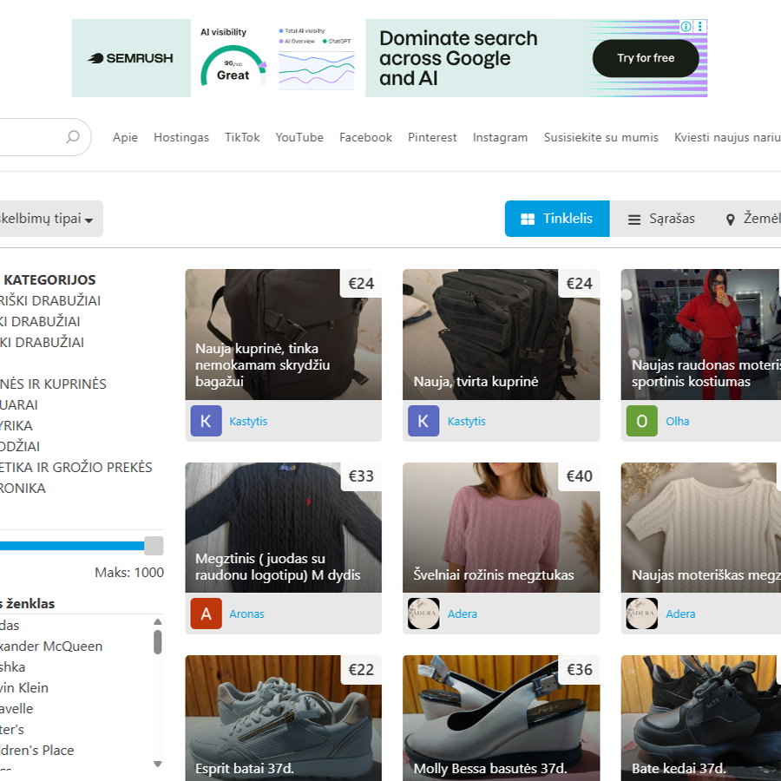
Task: Click the SEMRUSH logo in the ad
Action: coord(130,58)
